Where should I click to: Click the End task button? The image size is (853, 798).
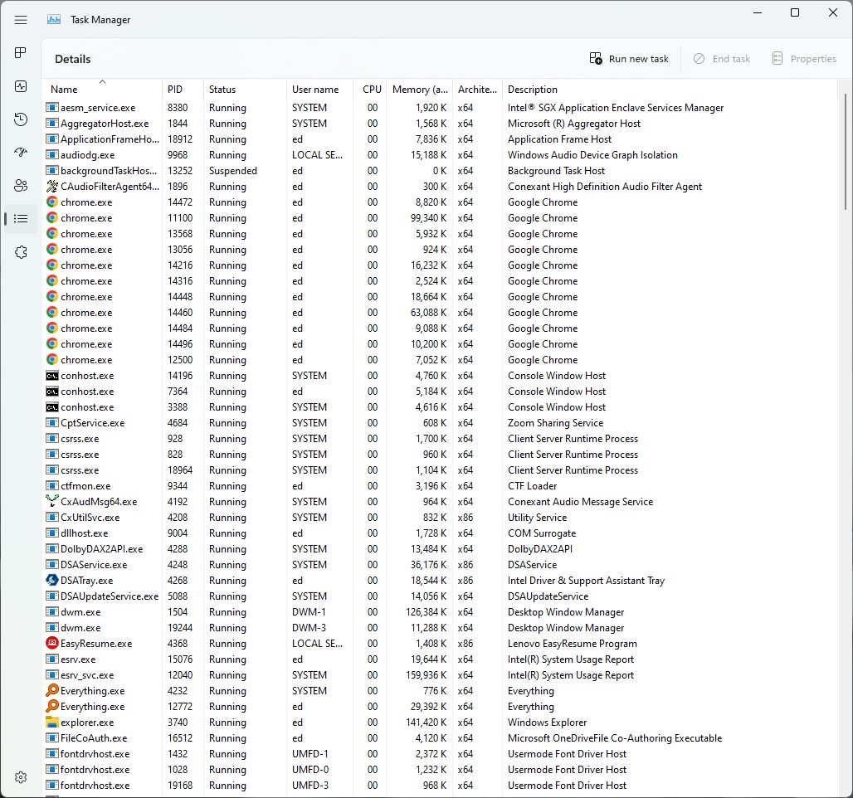pos(722,59)
